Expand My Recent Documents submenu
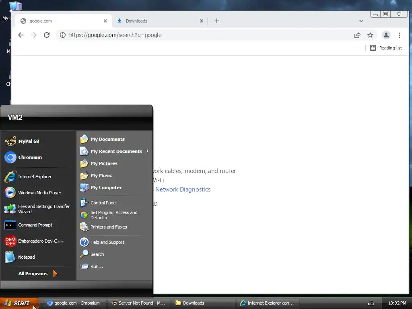412x309 pixels. click(x=115, y=151)
